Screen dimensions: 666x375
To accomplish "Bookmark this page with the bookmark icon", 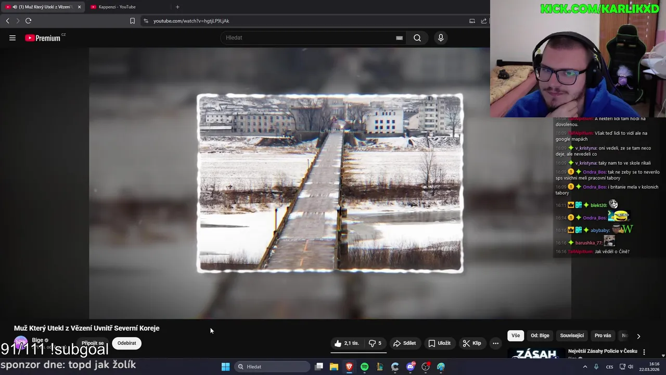I will point(132,21).
